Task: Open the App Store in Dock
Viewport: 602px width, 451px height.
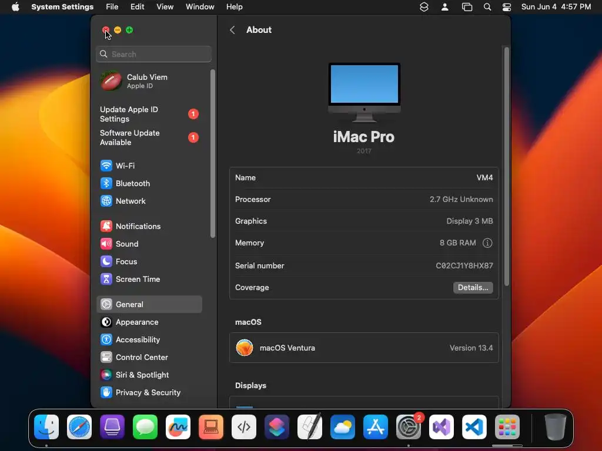Action: pos(376,427)
